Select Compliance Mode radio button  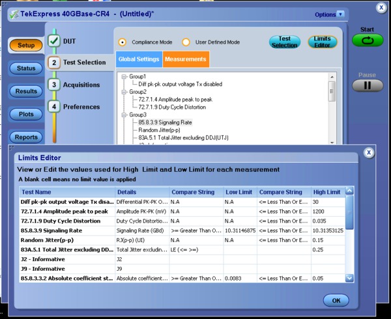tap(123, 42)
